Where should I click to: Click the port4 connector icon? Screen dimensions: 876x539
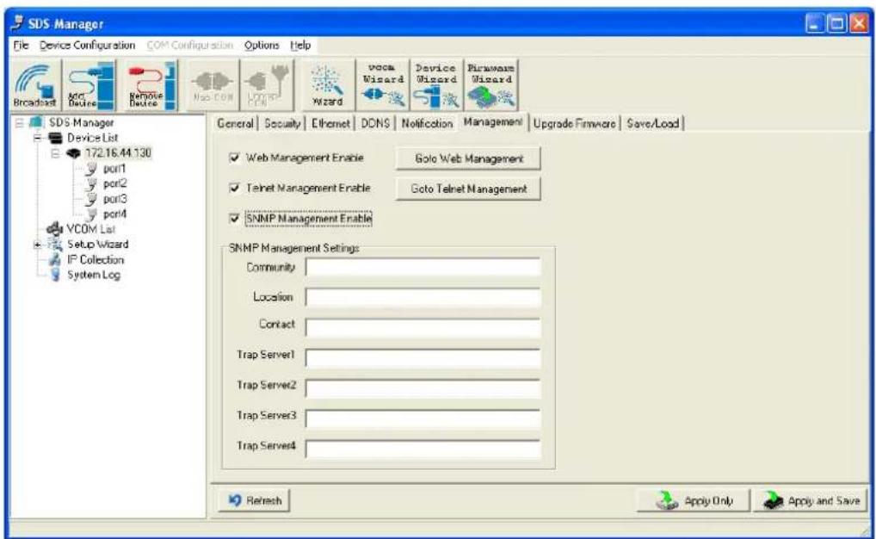click(91, 214)
